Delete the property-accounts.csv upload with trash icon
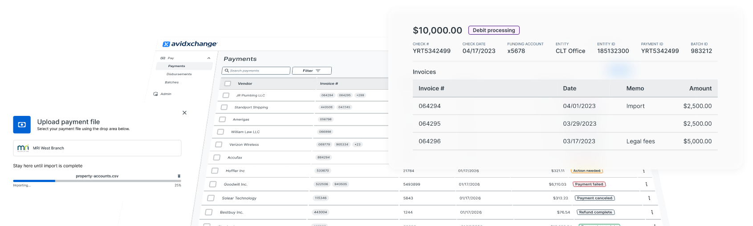The height and width of the screenshot is (226, 753). click(179, 176)
